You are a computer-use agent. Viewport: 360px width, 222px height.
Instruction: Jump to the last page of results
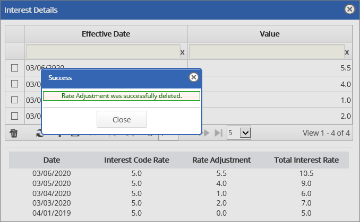coord(218,133)
